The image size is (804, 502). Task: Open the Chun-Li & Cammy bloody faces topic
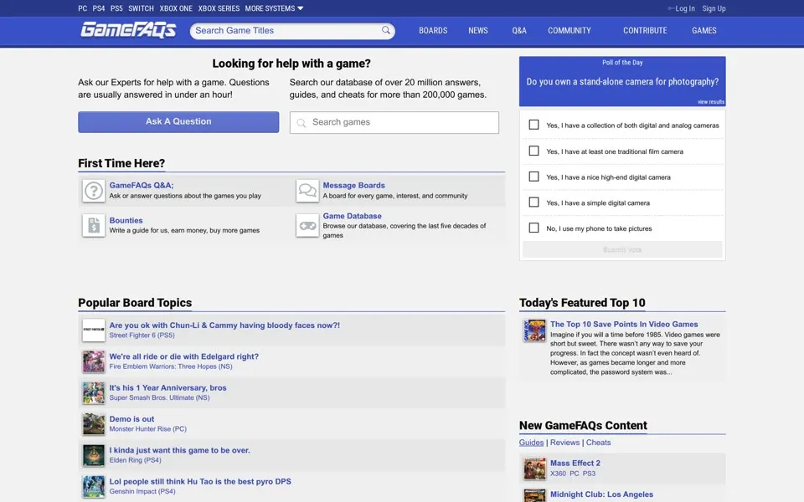224,325
